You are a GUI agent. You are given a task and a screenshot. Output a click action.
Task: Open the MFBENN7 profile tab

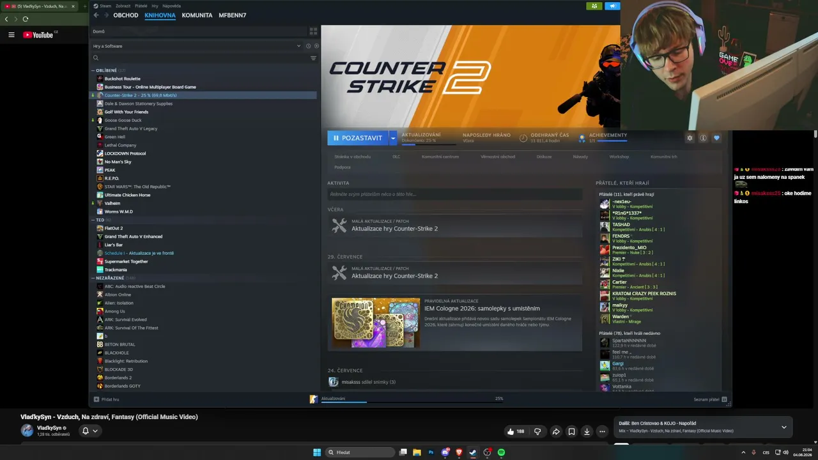(x=232, y=15)
